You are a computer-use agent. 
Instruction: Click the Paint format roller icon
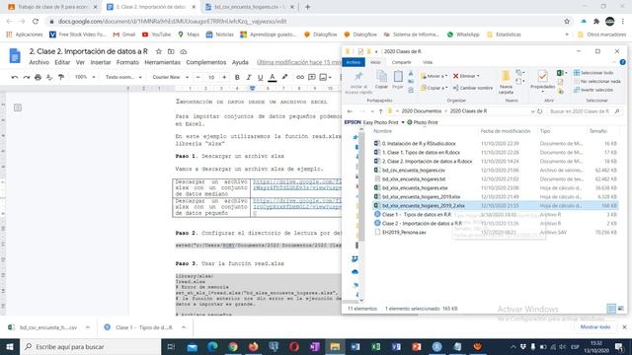point(61,77)
